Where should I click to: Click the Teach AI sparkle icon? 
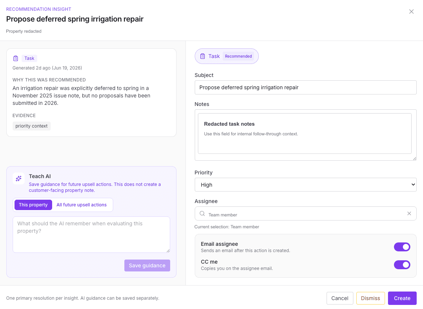tap(19, 178)
